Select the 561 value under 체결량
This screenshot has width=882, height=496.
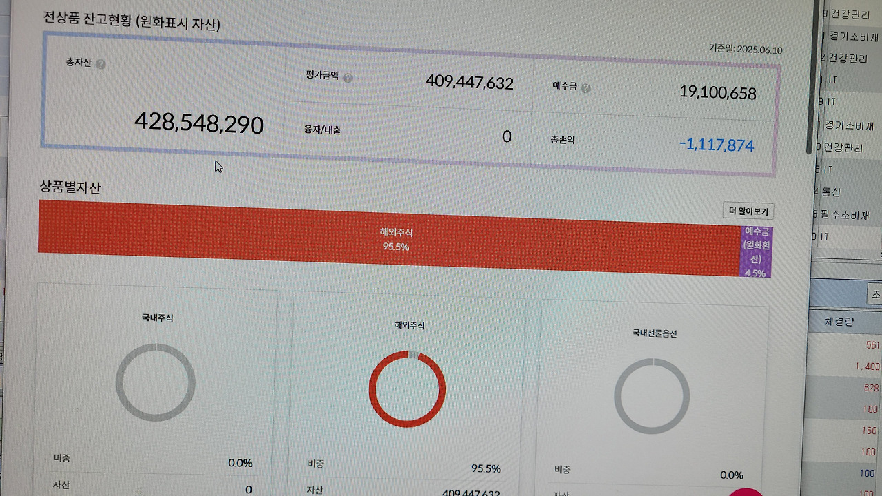pyautogui.click(x=872, y=345)
